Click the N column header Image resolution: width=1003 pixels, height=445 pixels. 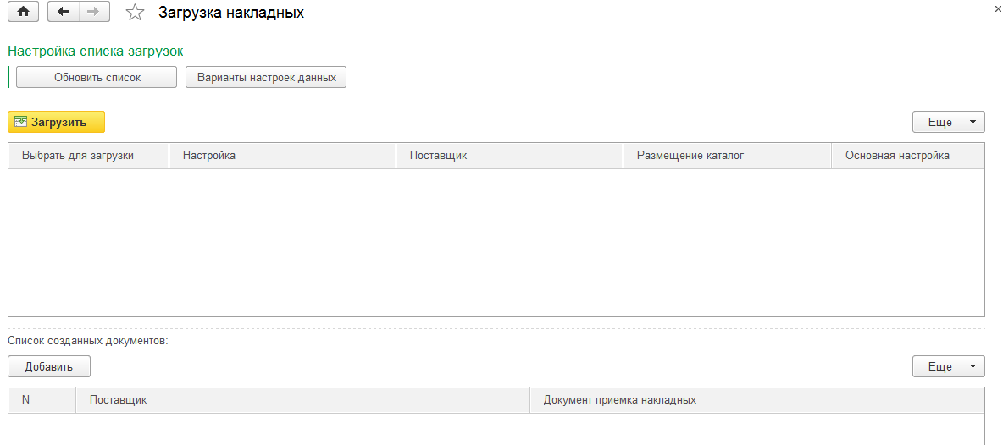(x=42, y=400)
